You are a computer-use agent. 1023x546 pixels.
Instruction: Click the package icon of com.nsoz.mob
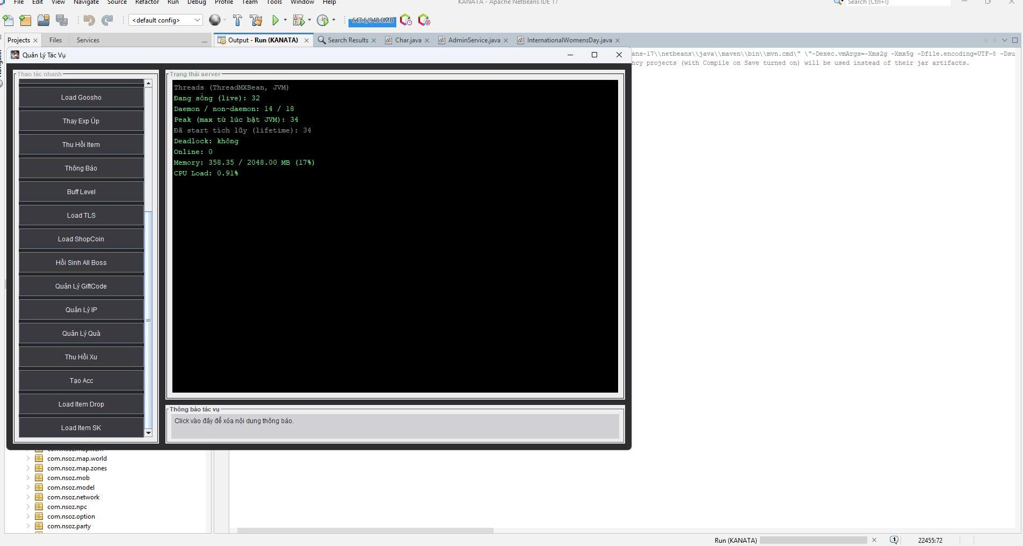39,478
